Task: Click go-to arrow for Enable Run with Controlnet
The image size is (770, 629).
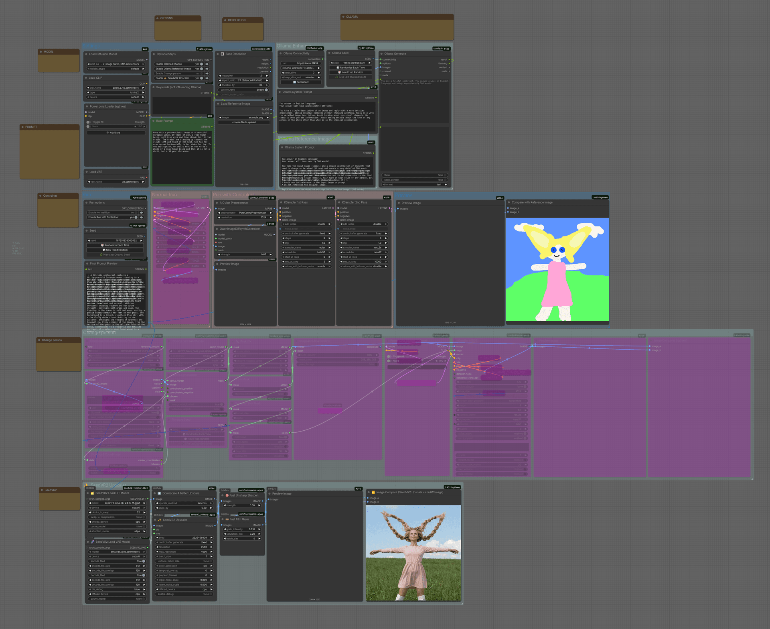Action: click(x=141, y=217)
